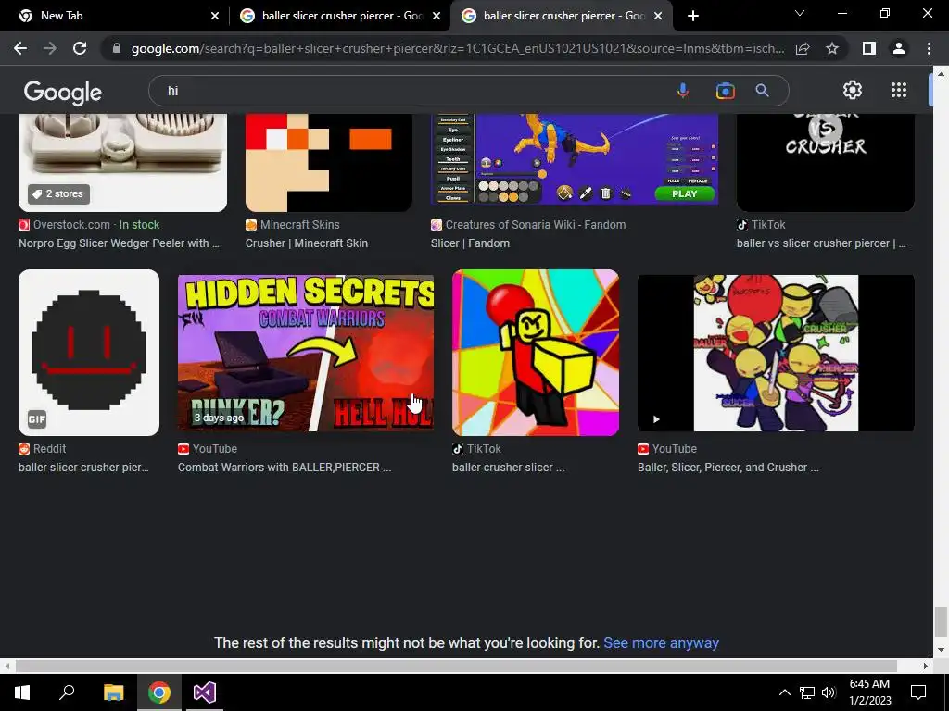
Task: Open the yellow blocky character TikTok image
Action: (536, 353)
